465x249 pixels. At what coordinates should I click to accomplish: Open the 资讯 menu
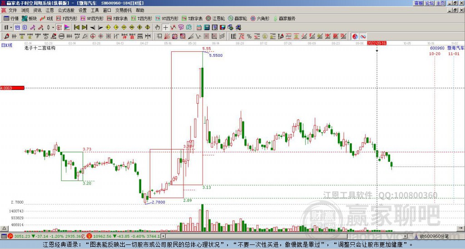(37, 10)
